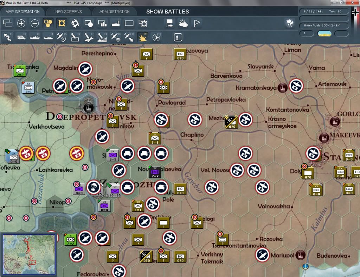The width and height of the screenshot is (360, 277).
Task: Click the boxed up-arrow icon
Action: 178,37
